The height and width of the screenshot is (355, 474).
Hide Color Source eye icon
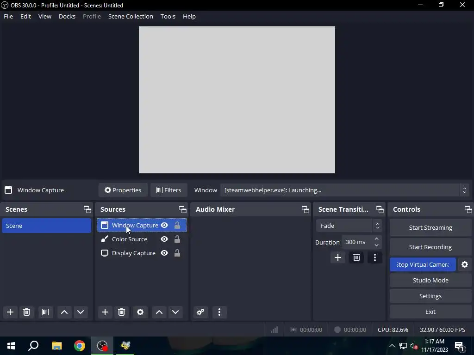click(164, 239)
